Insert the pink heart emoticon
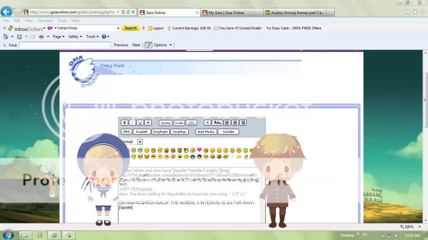The image size is (428, 240). point(199,150)
